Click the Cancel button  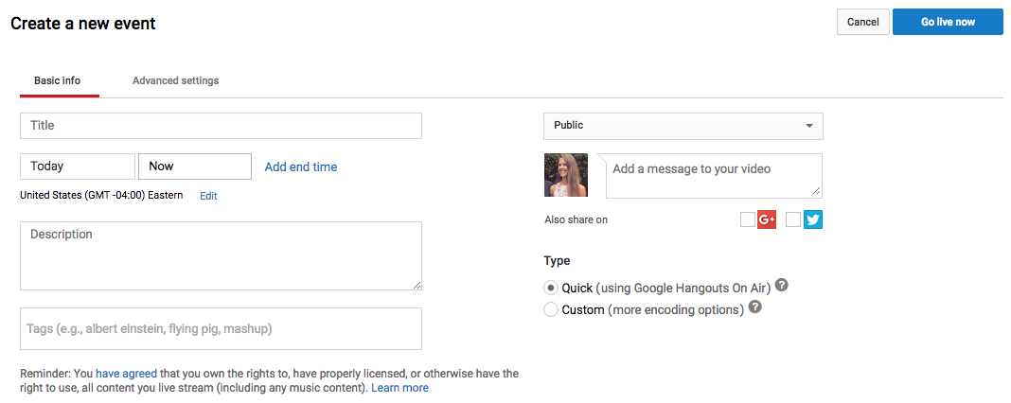pyautogui.click(x=862, y=22)
